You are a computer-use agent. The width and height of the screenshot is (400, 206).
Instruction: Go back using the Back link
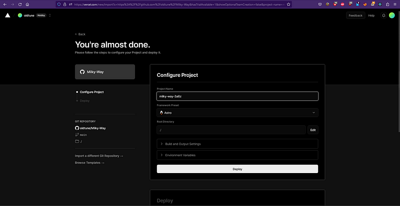80,34
